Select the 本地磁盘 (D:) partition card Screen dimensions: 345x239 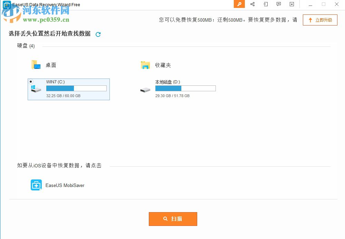point(180,89)
